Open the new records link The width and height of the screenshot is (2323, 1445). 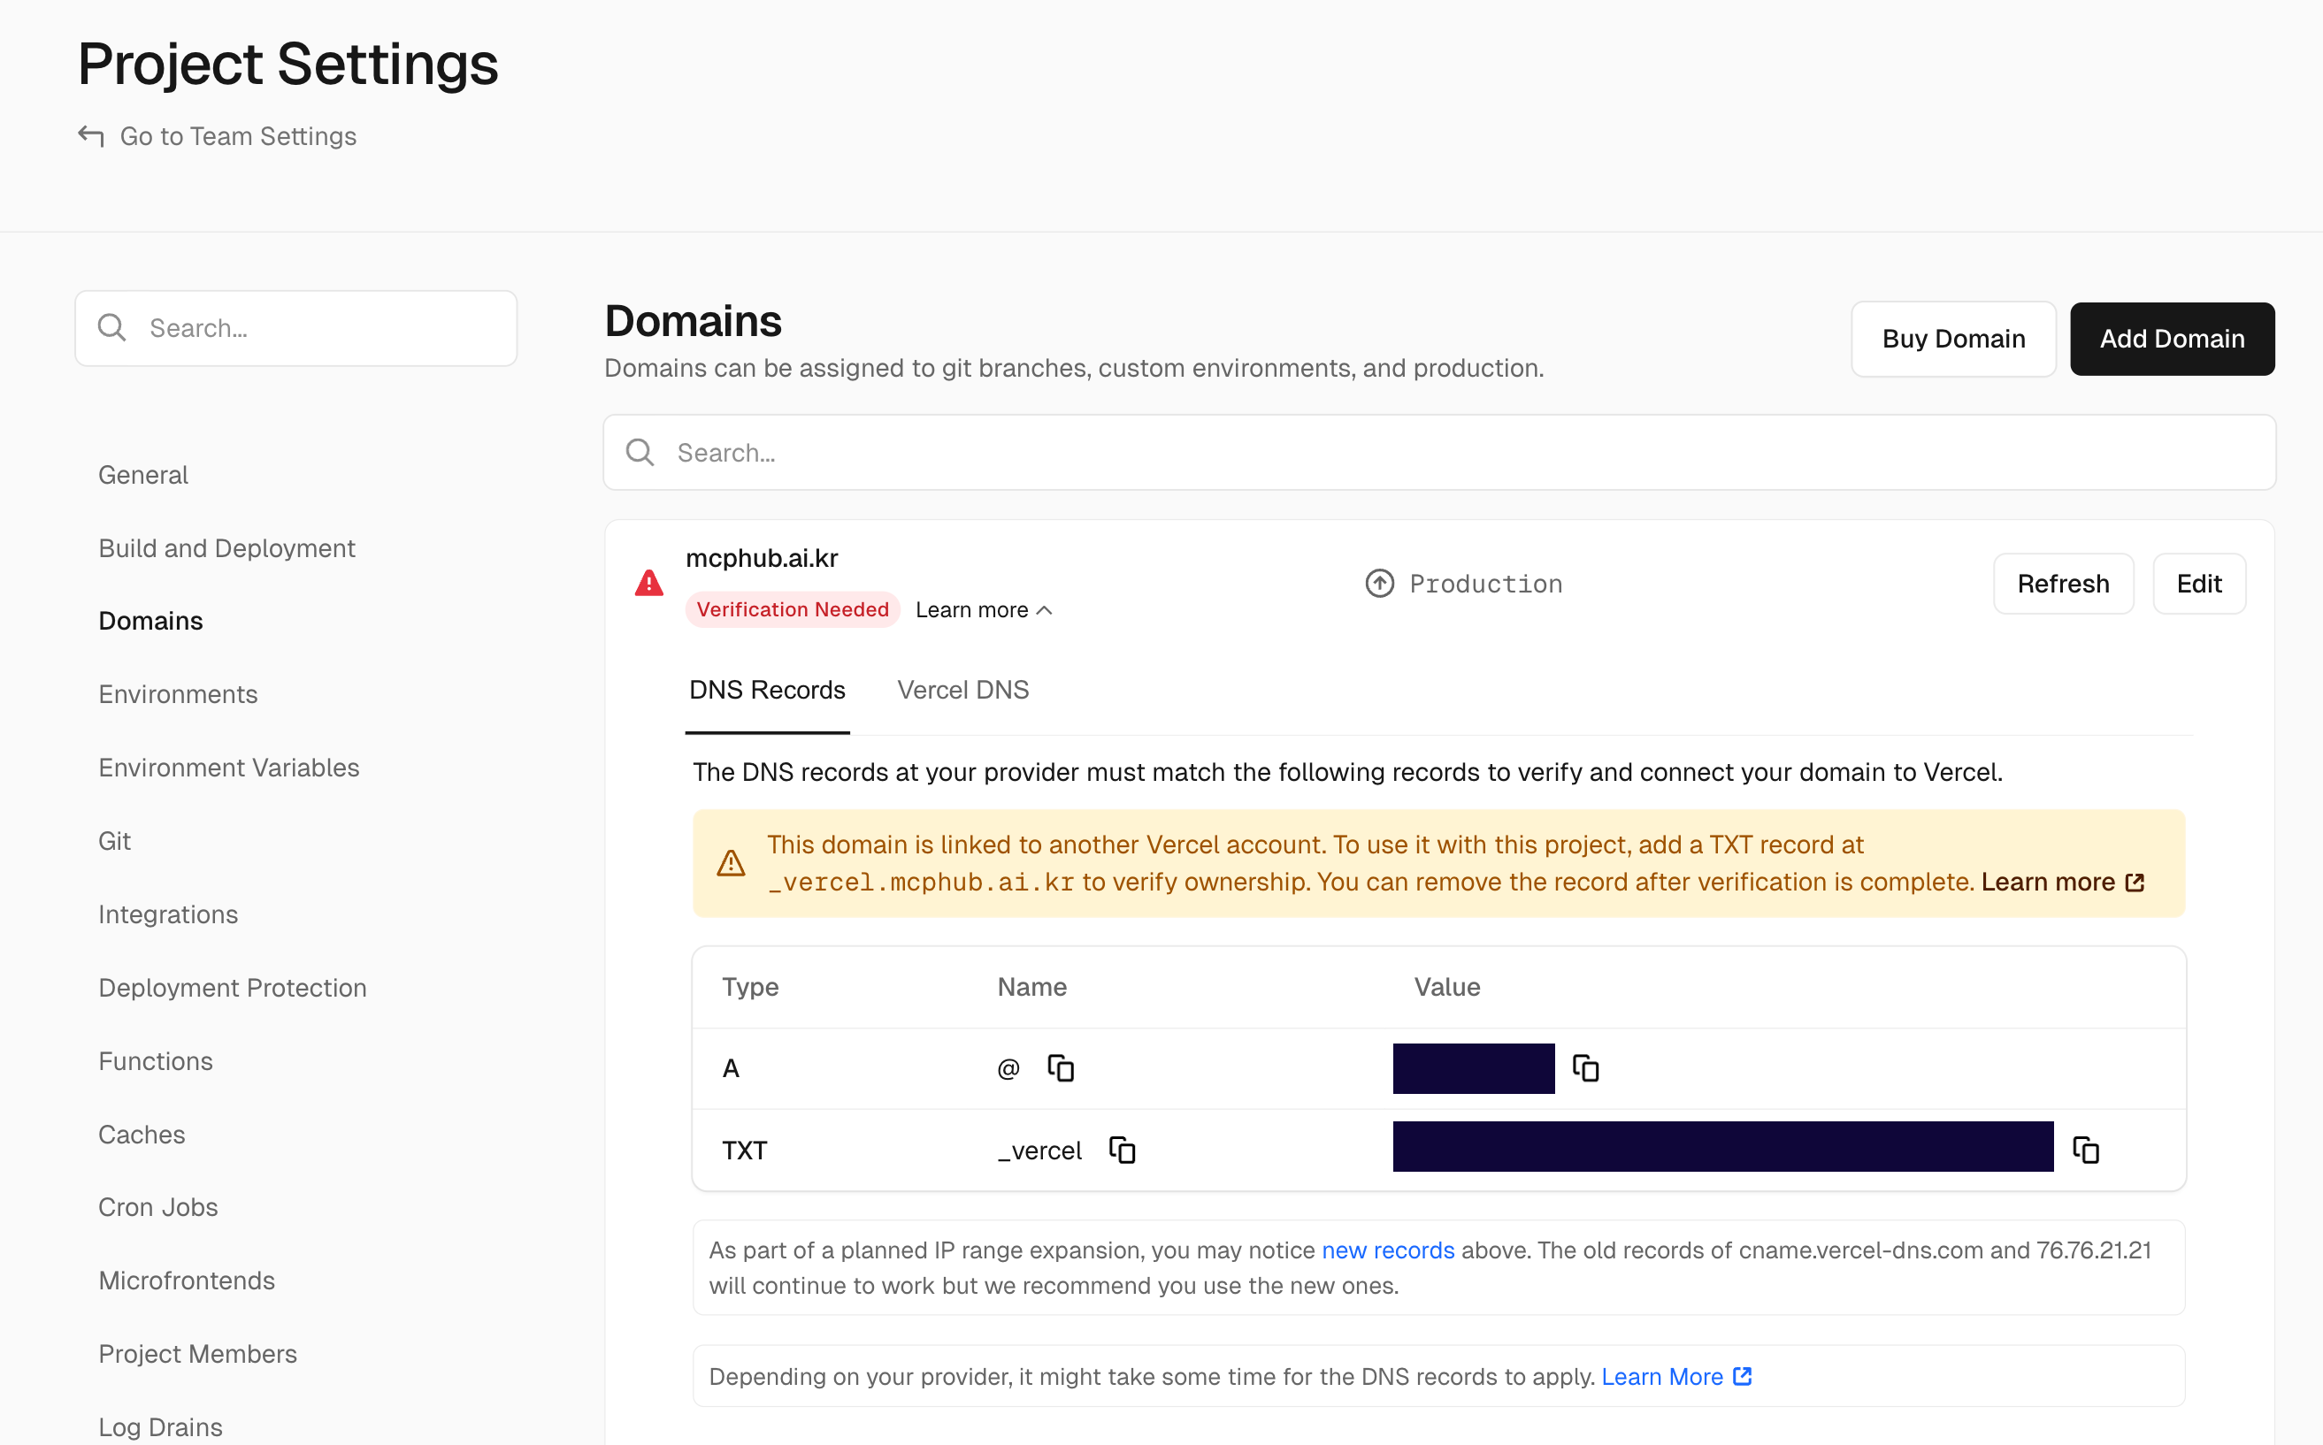pos(1387,1249)
